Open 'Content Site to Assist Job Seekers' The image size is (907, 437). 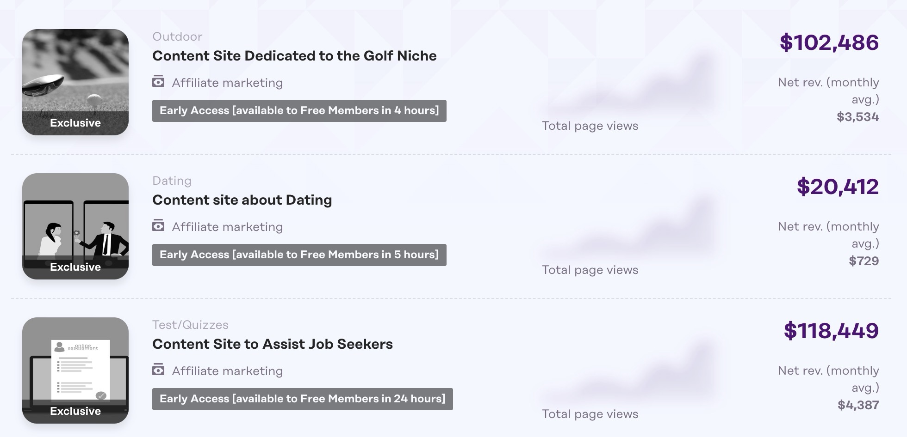pos(272,344)
